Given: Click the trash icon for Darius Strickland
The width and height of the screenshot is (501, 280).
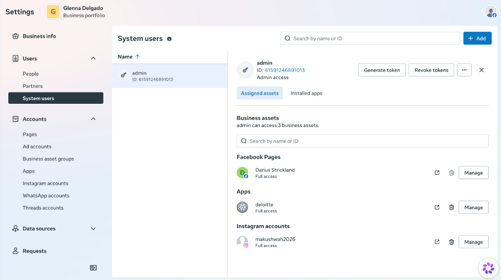Looking at the screenshot, I should click(452, 173).
